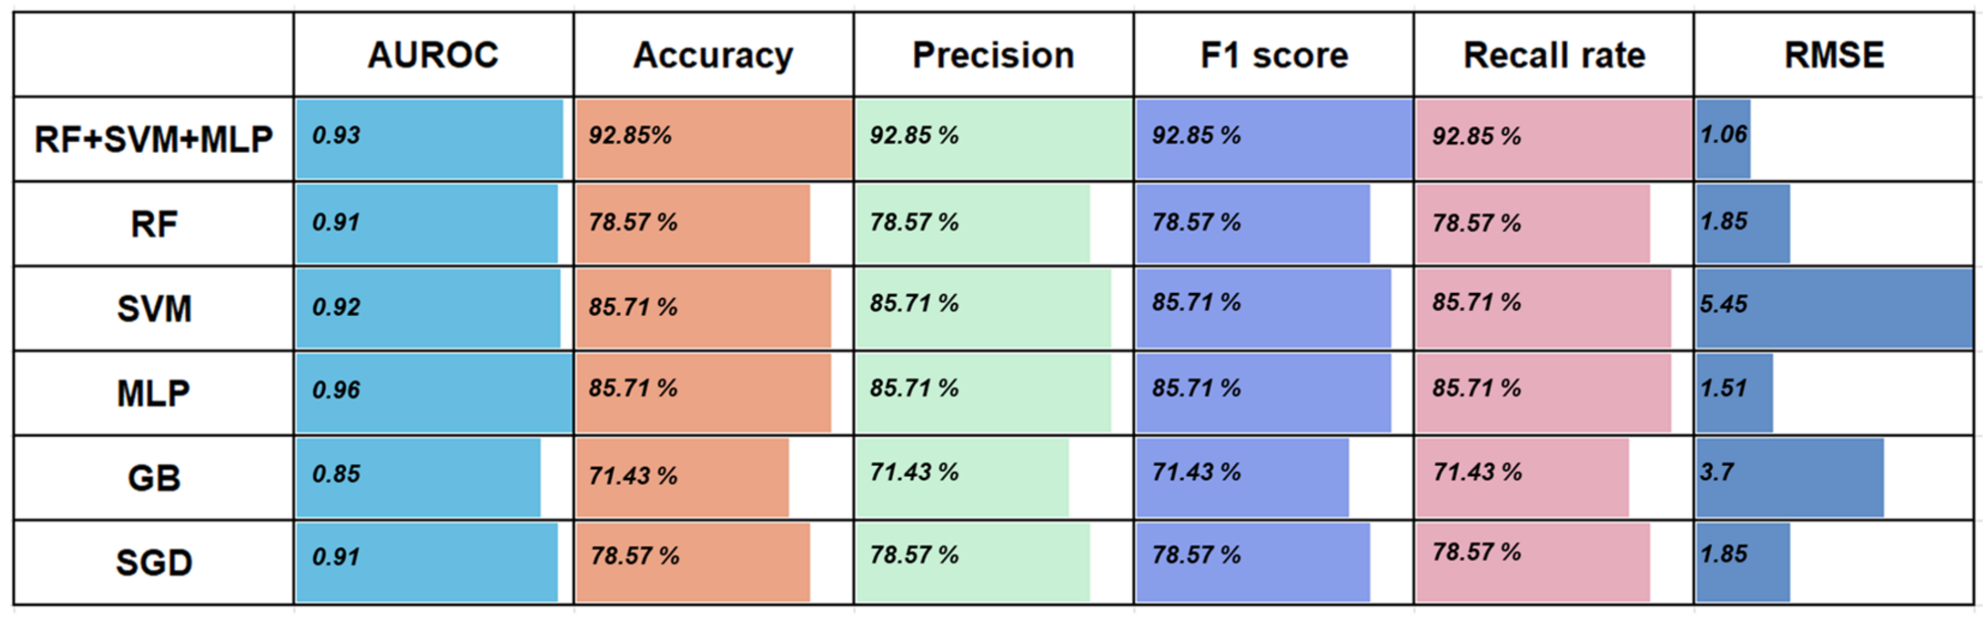
Task: Select the F1 score column header
Action: [x=1273, y=55]
